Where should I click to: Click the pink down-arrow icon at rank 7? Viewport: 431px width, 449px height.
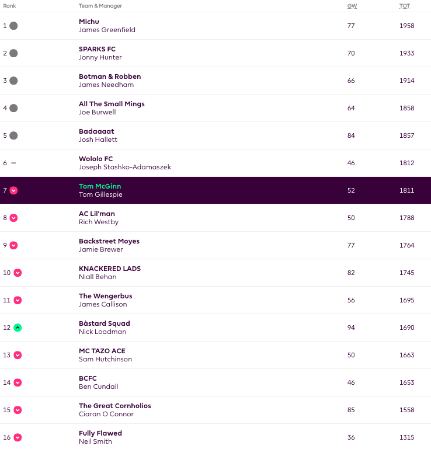pos(13,190)
